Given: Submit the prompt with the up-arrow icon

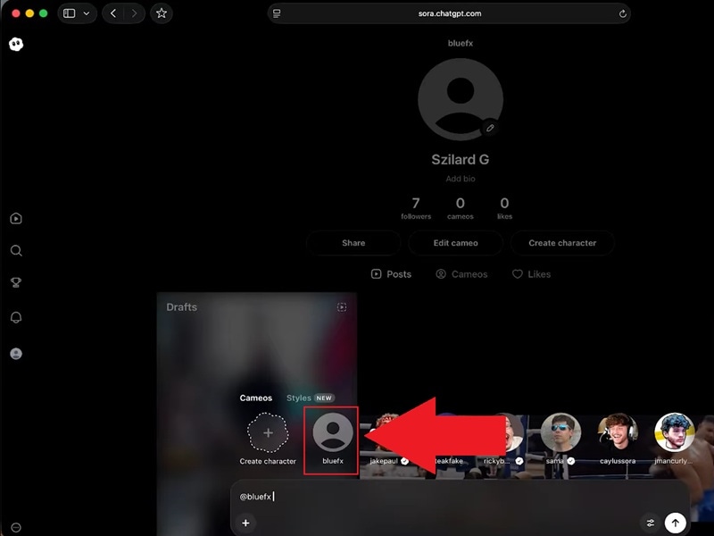Looking at the screenshot, I should coord(677,523).
